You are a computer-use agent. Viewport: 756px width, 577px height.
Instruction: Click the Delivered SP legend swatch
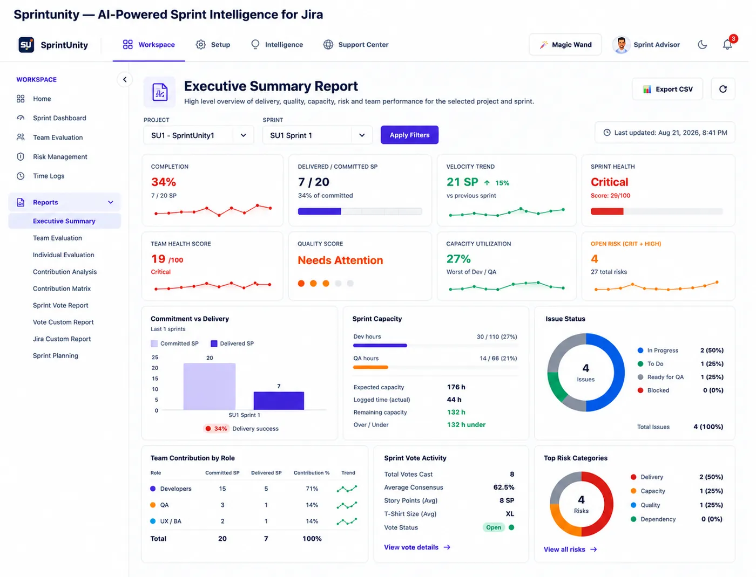click(214, 344)
